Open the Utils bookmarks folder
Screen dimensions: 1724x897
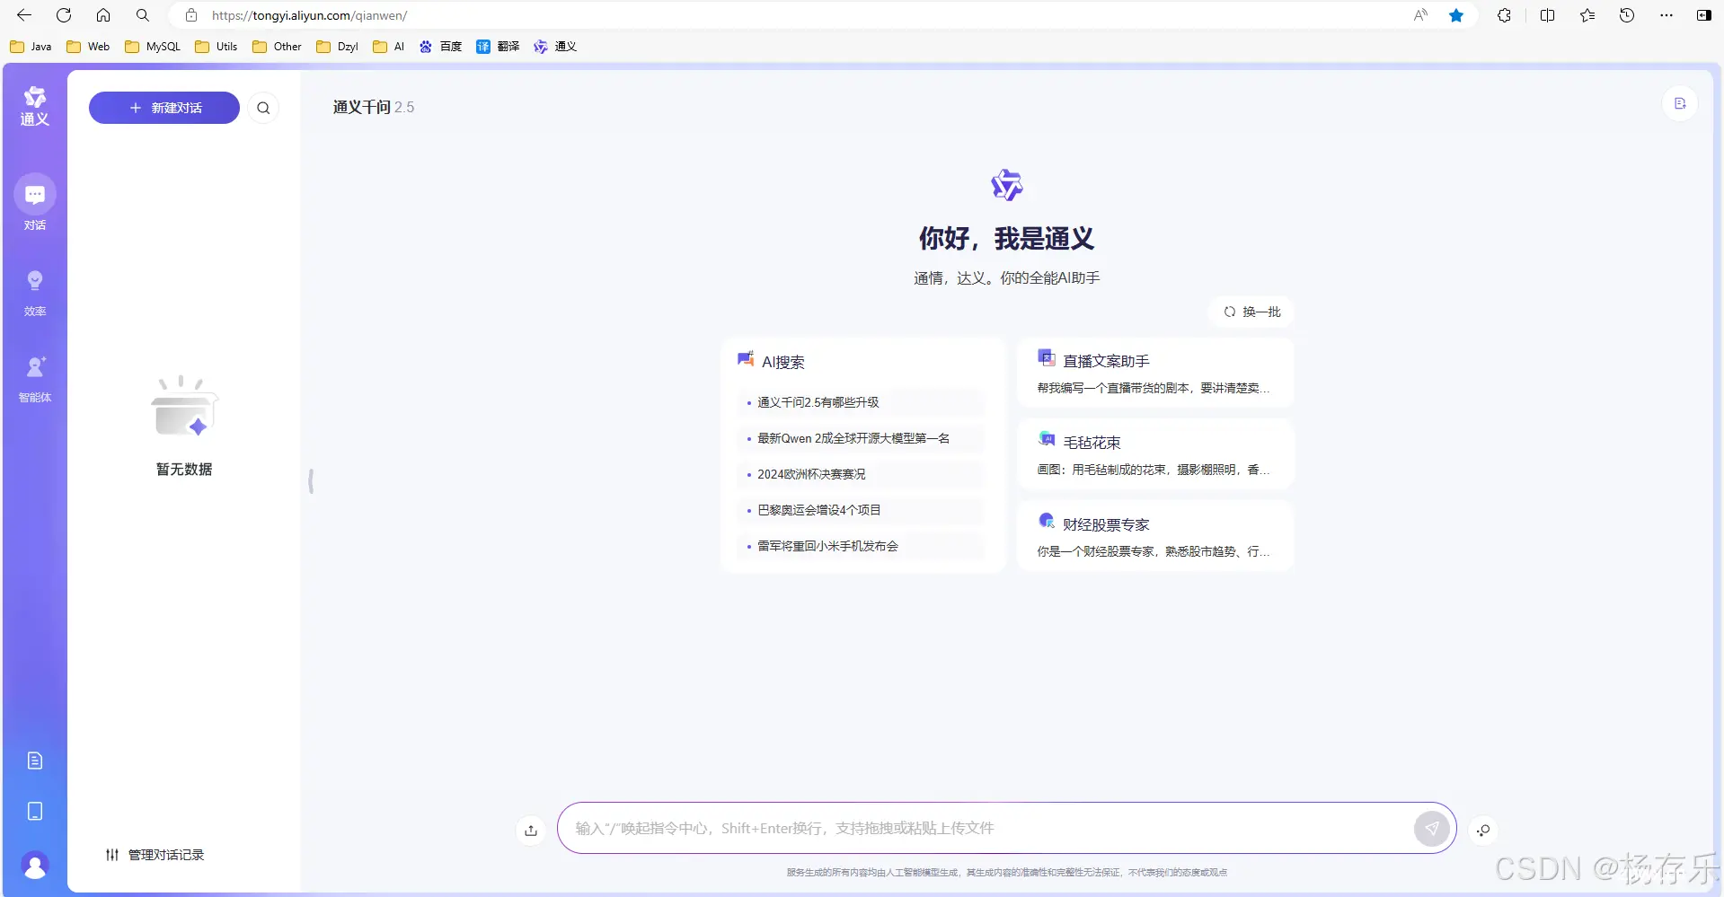click(x=217, y=47)
